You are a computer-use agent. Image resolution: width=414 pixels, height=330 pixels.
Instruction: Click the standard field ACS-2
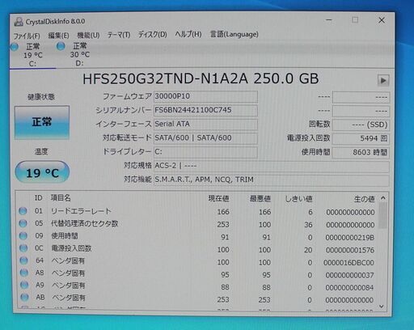(272, 166)
